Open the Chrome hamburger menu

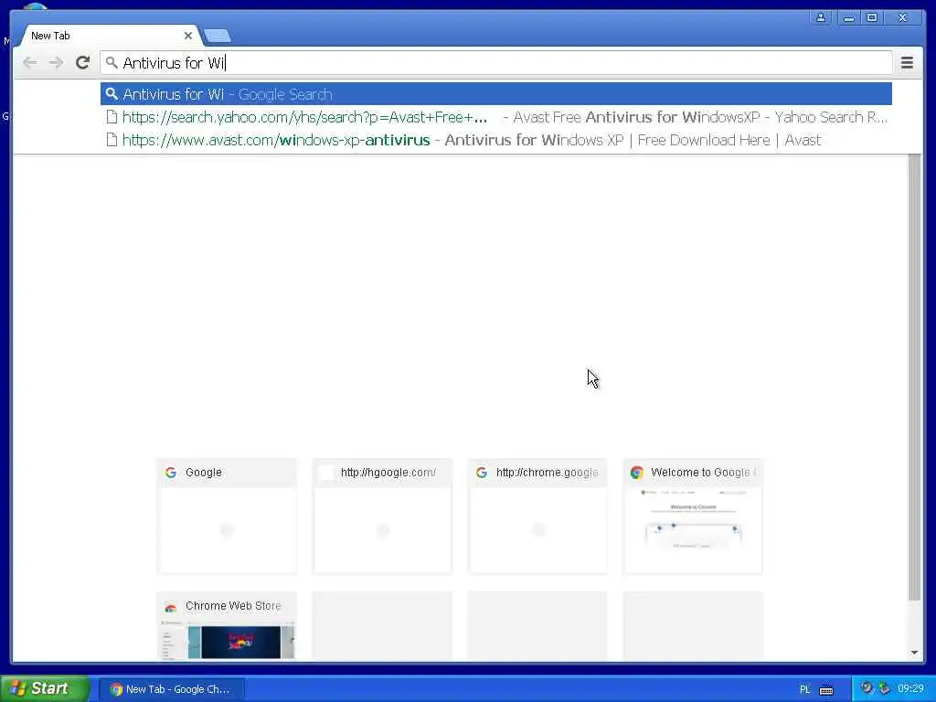pyautogui.click(x=907, y=63)
